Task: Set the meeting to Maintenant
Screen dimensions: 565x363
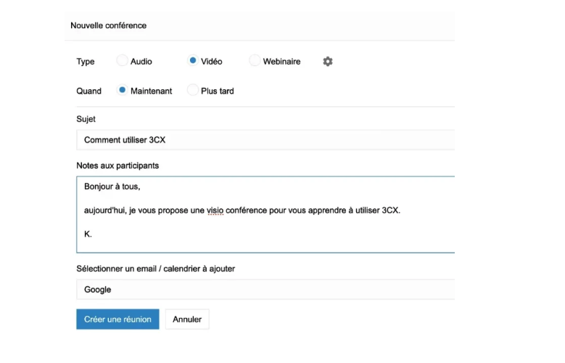Action: pos(122,91)
